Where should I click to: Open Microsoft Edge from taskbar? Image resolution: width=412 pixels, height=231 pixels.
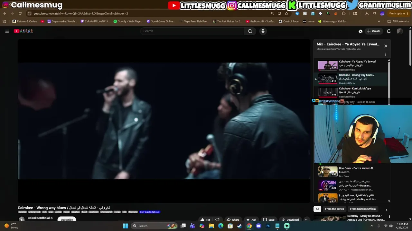pos(220,226)
